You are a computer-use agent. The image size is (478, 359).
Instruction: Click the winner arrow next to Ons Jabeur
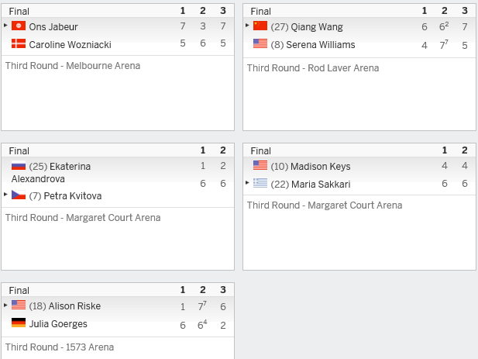coord(5,26)
